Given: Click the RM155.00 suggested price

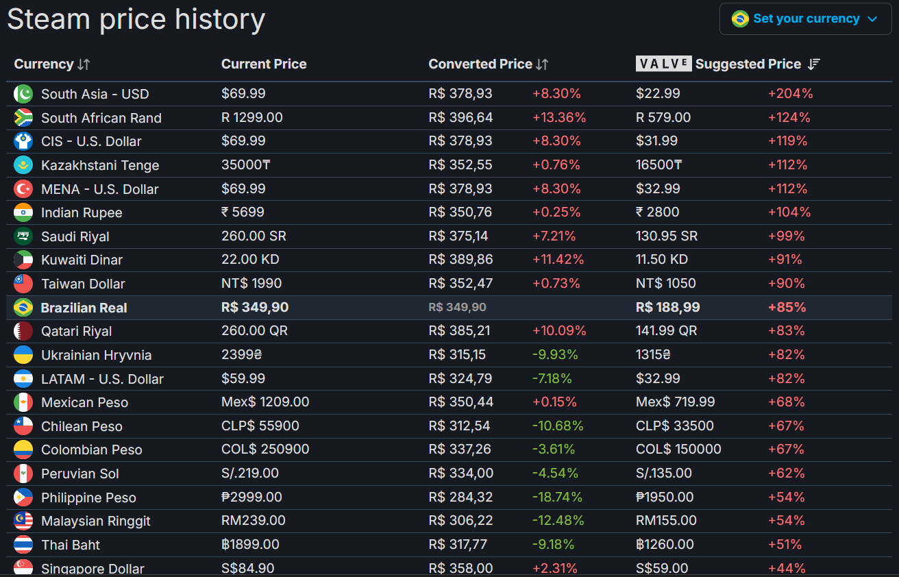Looking at the screenshot, I should (666, 520).
